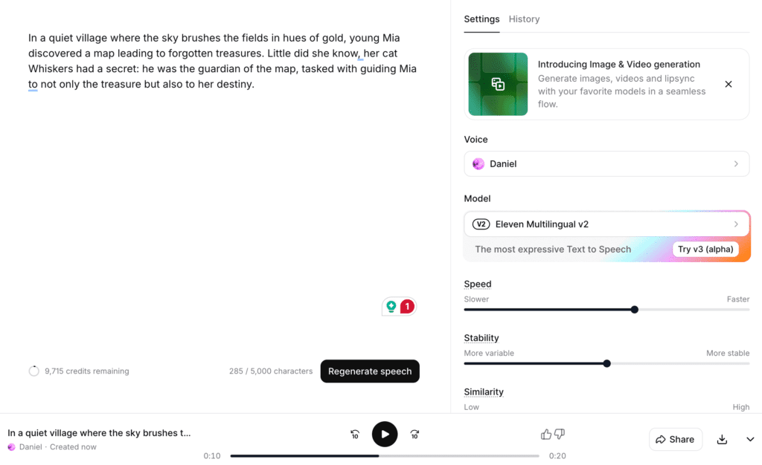762x465 pixels.
Task: Click the Regenerate speech button
Action: coord(370,371)
